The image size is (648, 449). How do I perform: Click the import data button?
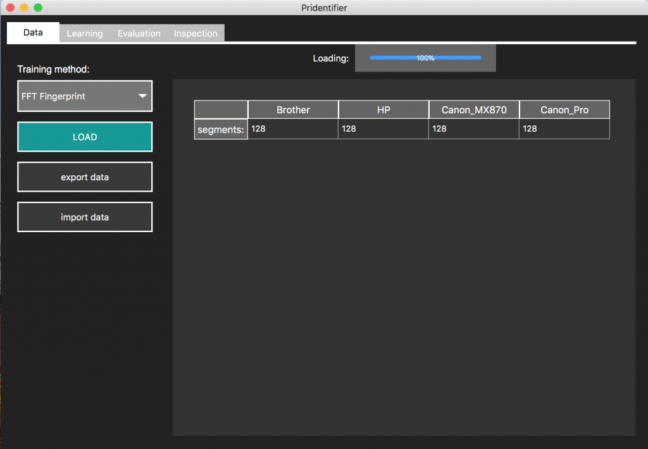click(x=85, y=217)
